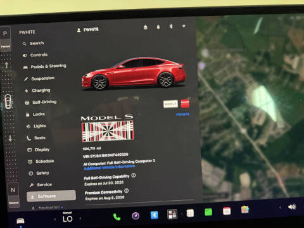Viewport: 304px width, 228px height.
Task: Open the purple camera app
Action: [x=136, y=216]
